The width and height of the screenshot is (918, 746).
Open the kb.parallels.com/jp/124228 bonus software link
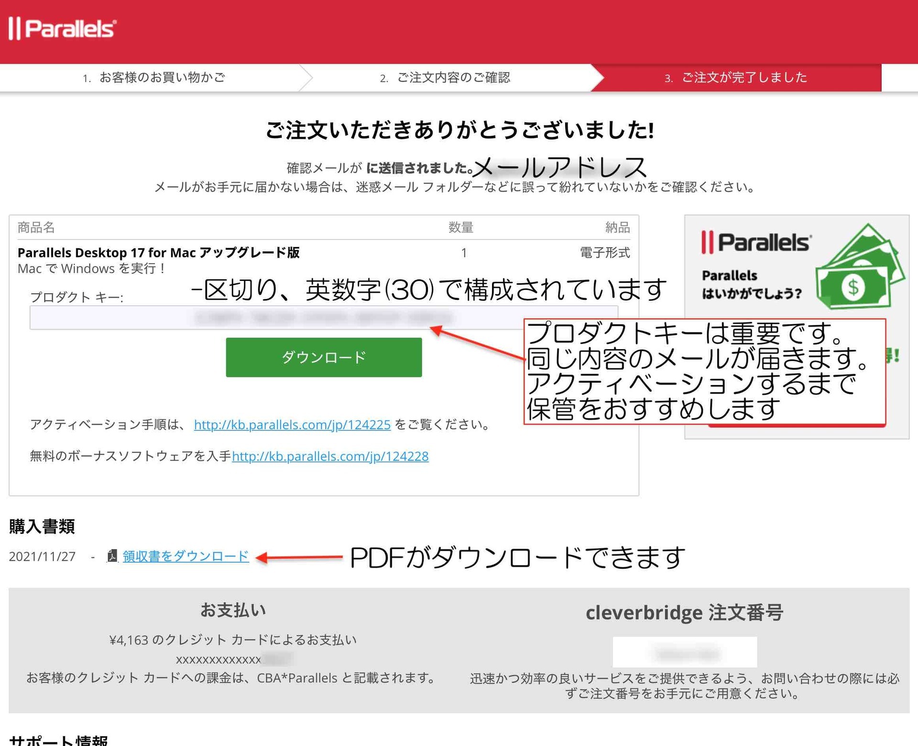330,457
